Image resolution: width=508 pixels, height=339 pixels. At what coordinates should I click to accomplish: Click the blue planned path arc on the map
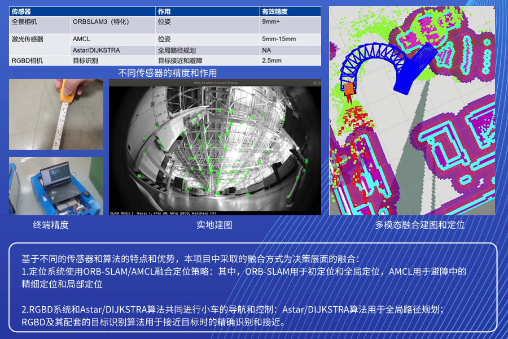pyautogui.click(x=373, y=55)
